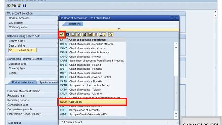Click the question mark Help icon

point(96,34)
